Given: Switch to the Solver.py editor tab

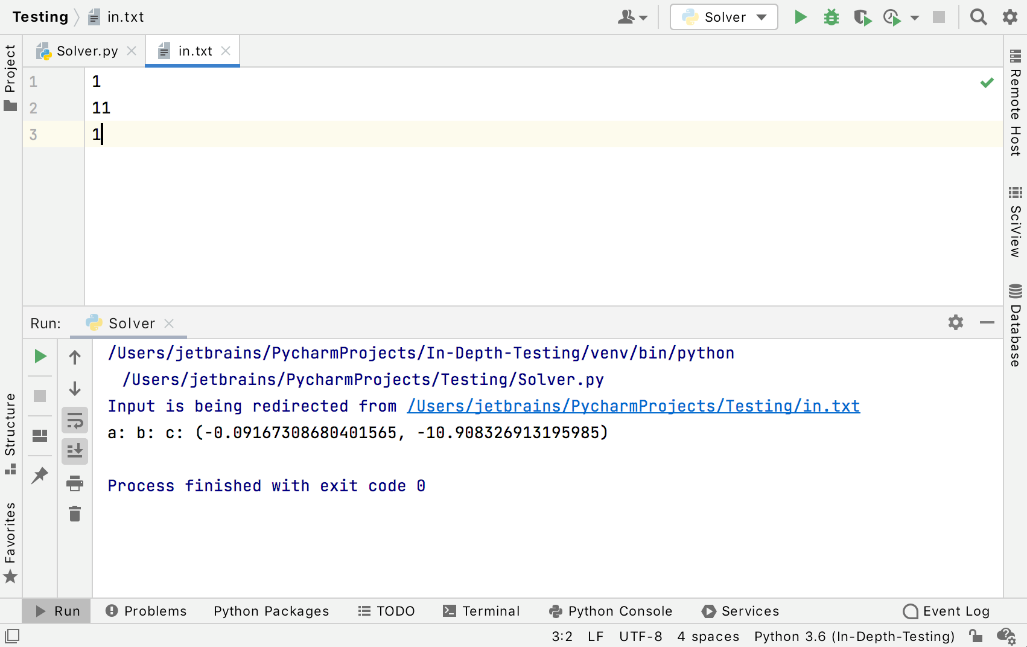Looking at the screenshot, I should pyautogui.click(x=87, y=51).
